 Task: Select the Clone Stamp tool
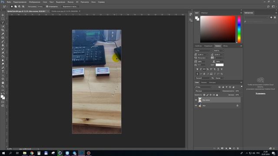[3, 45]
